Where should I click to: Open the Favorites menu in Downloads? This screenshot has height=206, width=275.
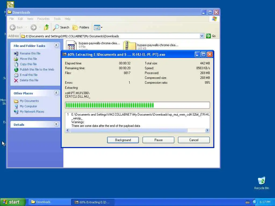tap(43, 19)
